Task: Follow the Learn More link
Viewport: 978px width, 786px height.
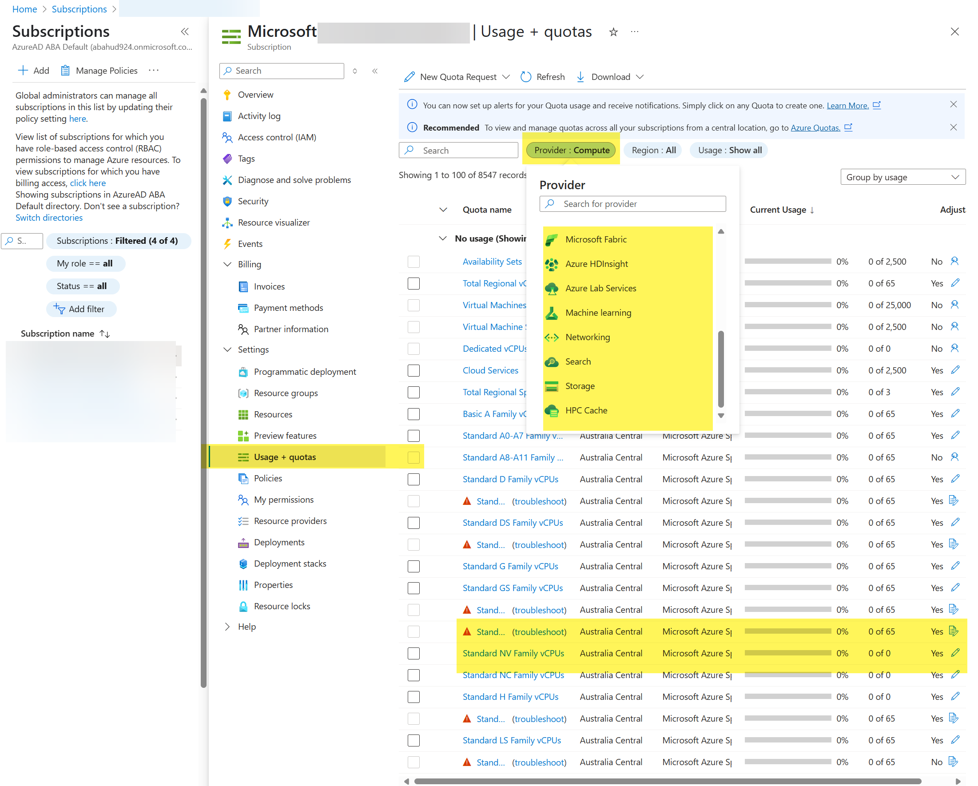Action: pos(847,106)
